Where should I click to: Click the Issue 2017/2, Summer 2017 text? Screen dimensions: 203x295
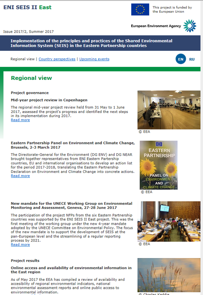coord(28,31)
